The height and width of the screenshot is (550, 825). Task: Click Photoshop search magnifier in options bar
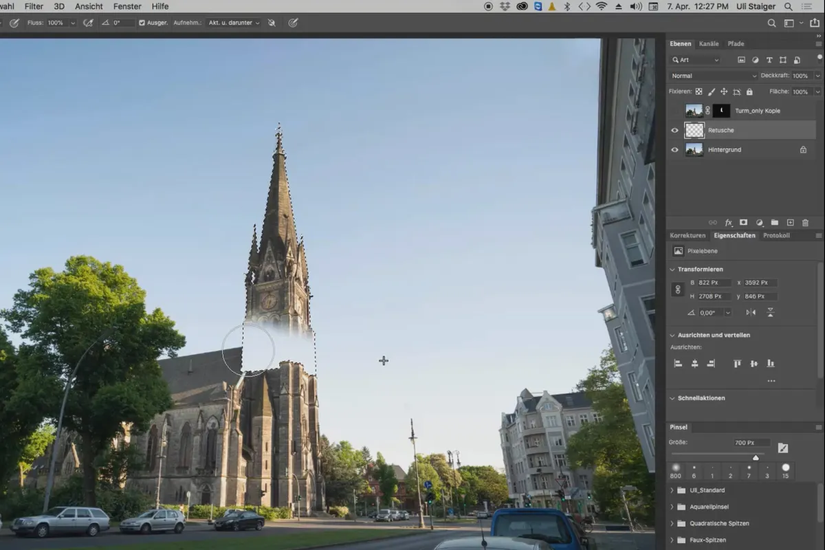point(772,23)
